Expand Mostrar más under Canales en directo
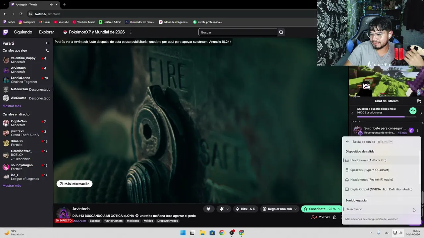Viewport: 424px width, 238px height. (x=12, y=185)
